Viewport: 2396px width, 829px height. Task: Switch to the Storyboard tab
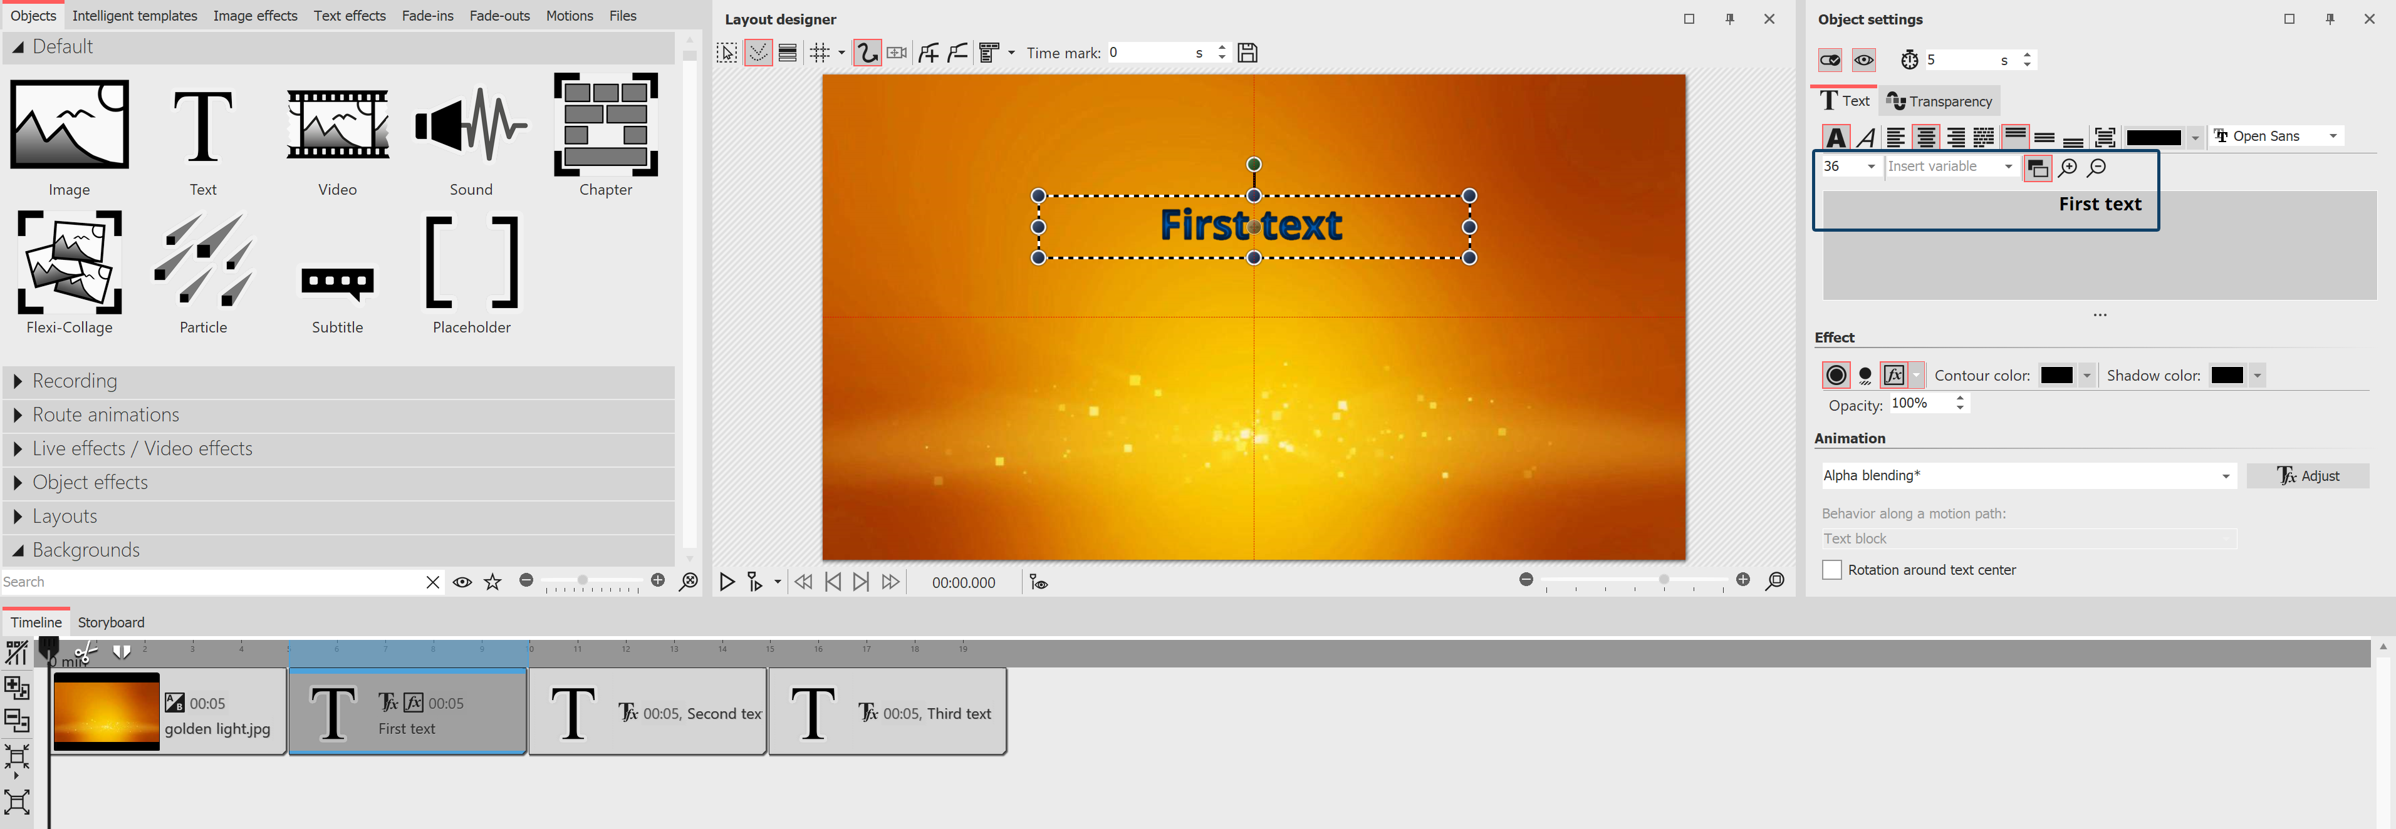point(111,622)
